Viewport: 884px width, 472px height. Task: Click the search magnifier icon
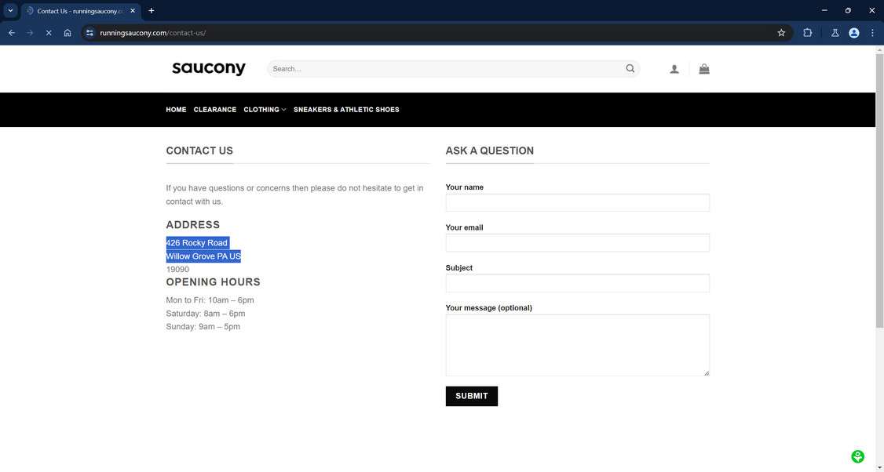point(630,69)
